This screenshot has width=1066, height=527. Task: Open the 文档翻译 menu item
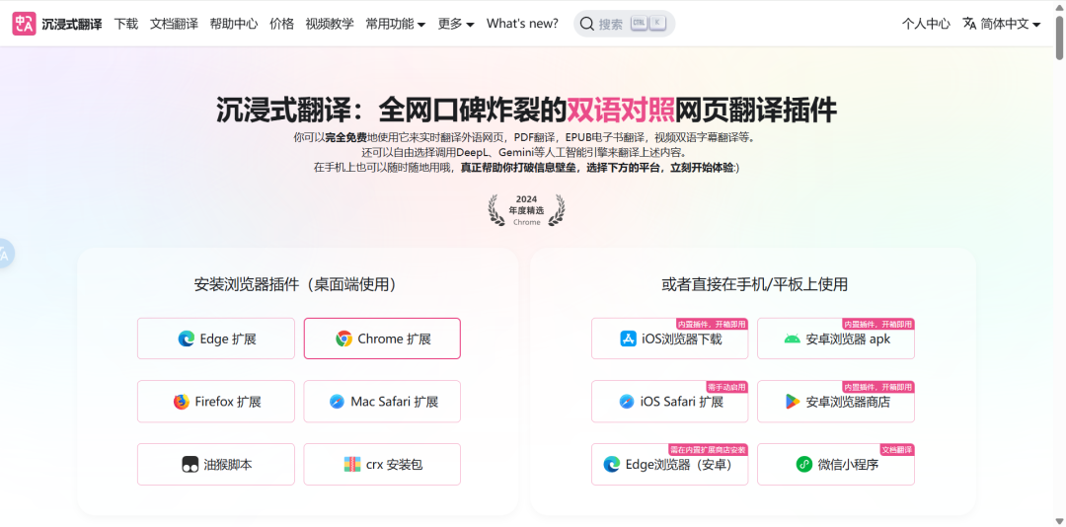click(x=174, y=24)
